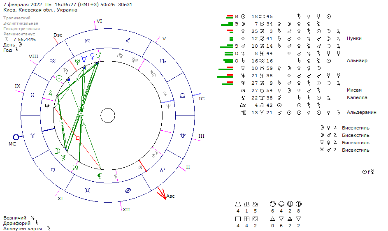Select the Aquarius sign in the outer zodiac ring

[53, 61]
